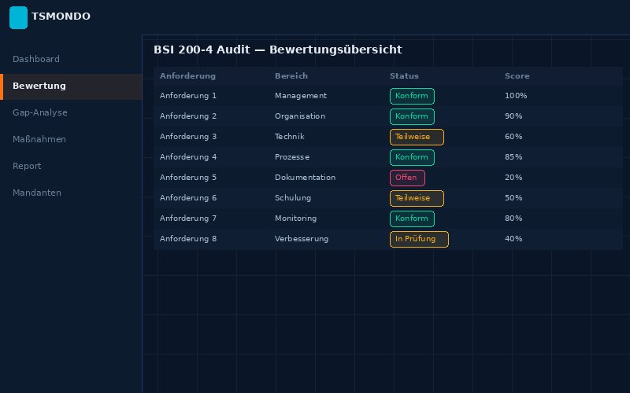Click the Anforderung column header
The width and height of the screenshot is (630, 393).
pos(187,76)
